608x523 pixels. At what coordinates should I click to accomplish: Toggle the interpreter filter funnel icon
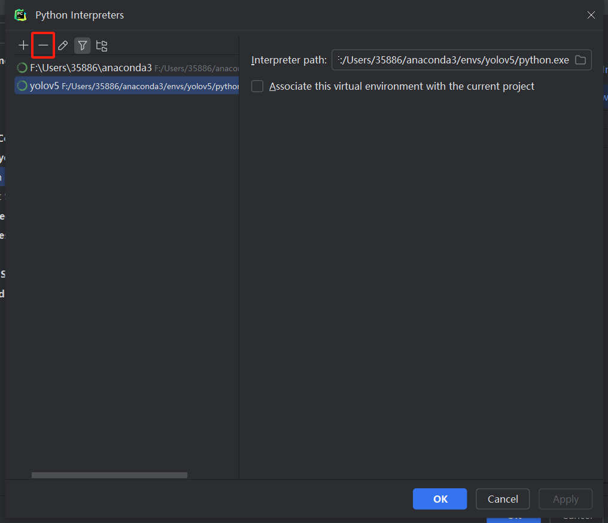82,45
